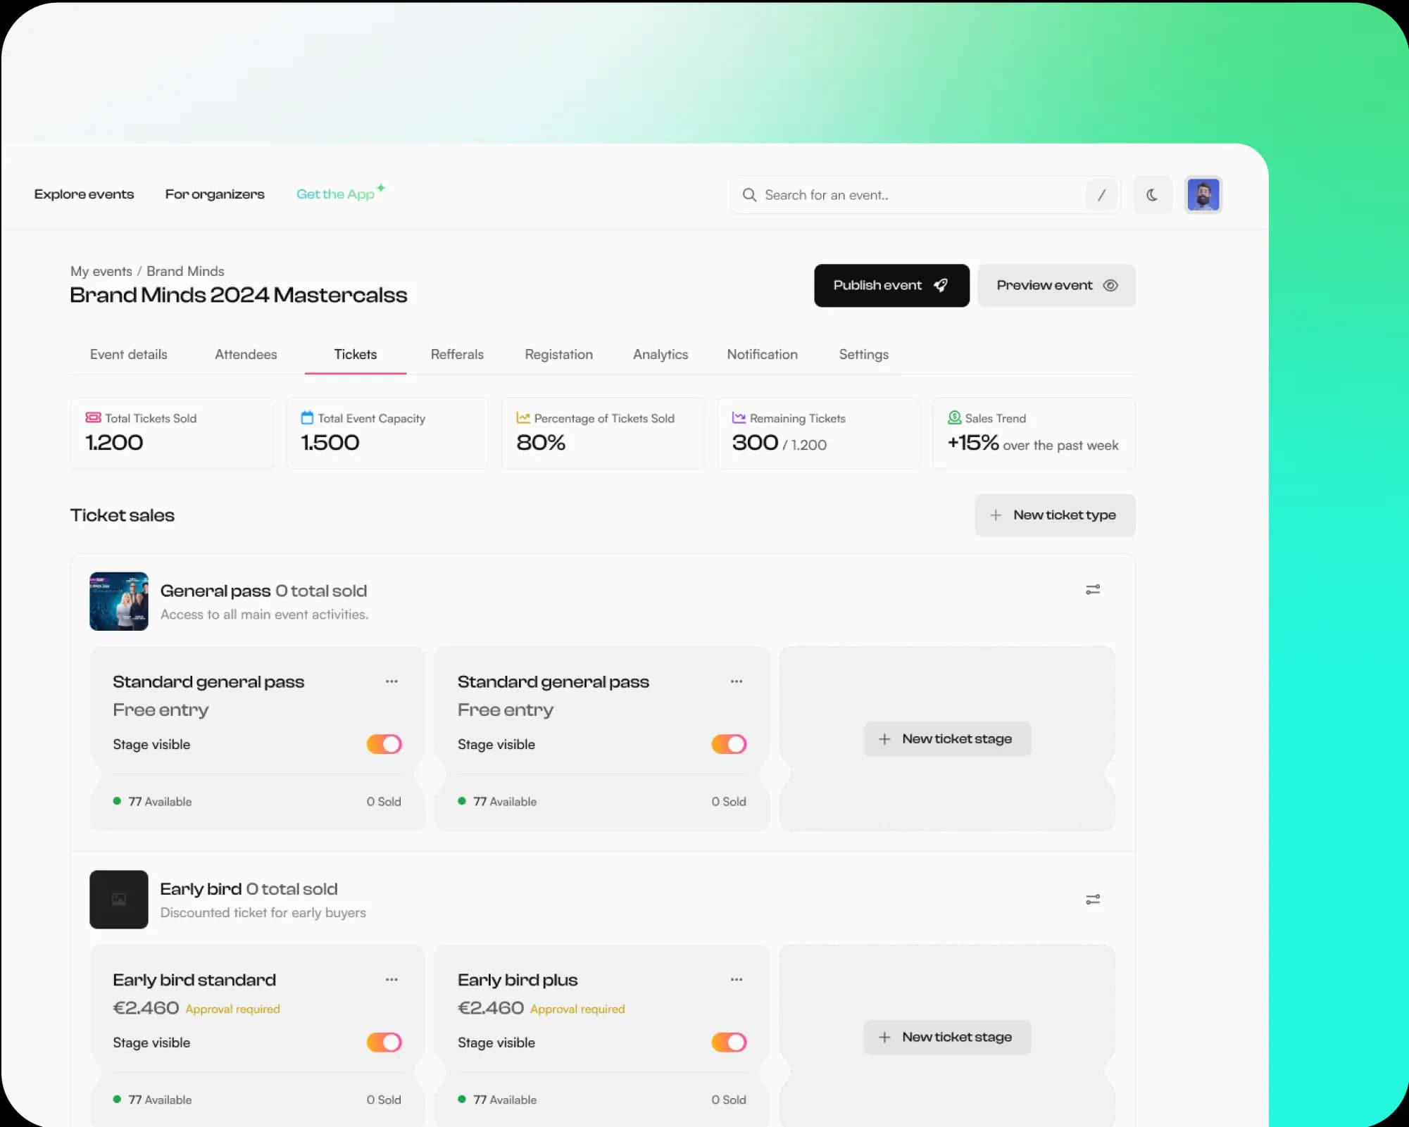Disable Stage visible for Early bird standard
The image size is (1409, 1127).
click(x=384, y=1043)
